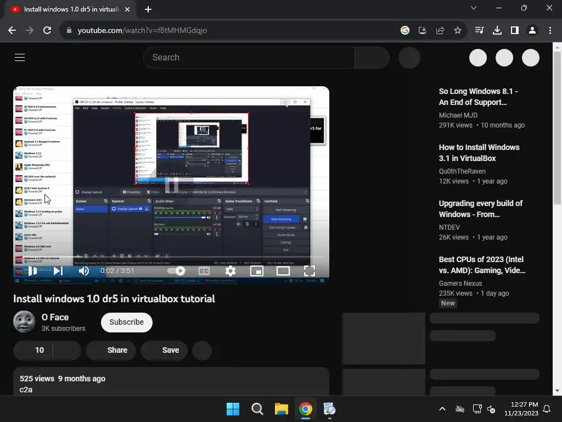
Task: Open Gamers Nexus channel link
Action: 460,284
